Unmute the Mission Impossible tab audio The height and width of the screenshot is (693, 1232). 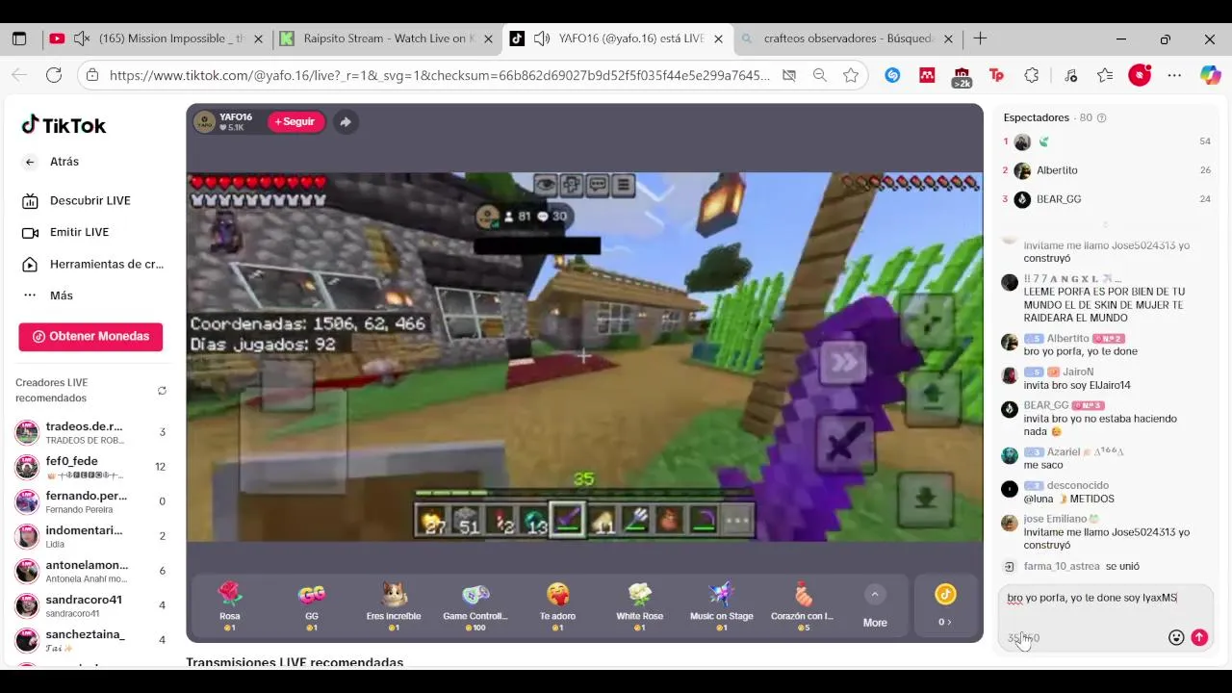click(81, 38)
